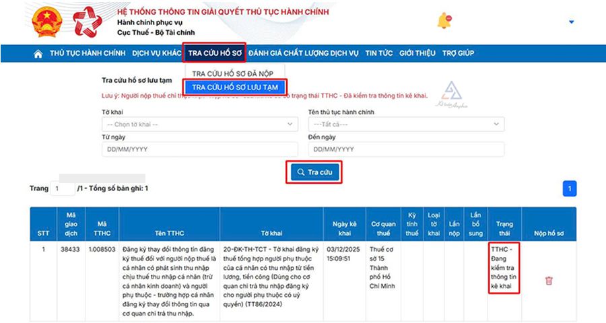This screenshot has height=323, width=606.
Task: Open the 'Chọn tờ khai' dropdown
Action: tap(199, 124)
